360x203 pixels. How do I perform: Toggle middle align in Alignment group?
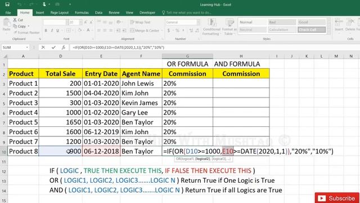point(105,22)
